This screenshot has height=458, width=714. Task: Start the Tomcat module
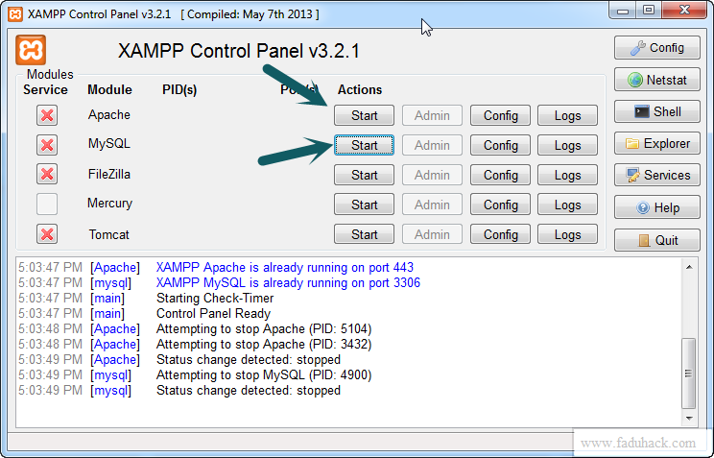click(364, 234)
